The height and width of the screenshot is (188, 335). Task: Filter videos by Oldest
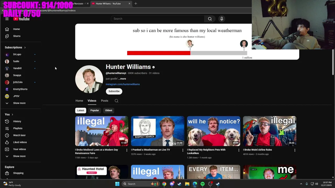(109, 110)
